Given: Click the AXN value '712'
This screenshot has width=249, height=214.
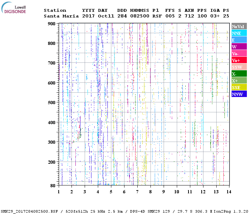Looking at the screenshot, I should pos(189,16).
